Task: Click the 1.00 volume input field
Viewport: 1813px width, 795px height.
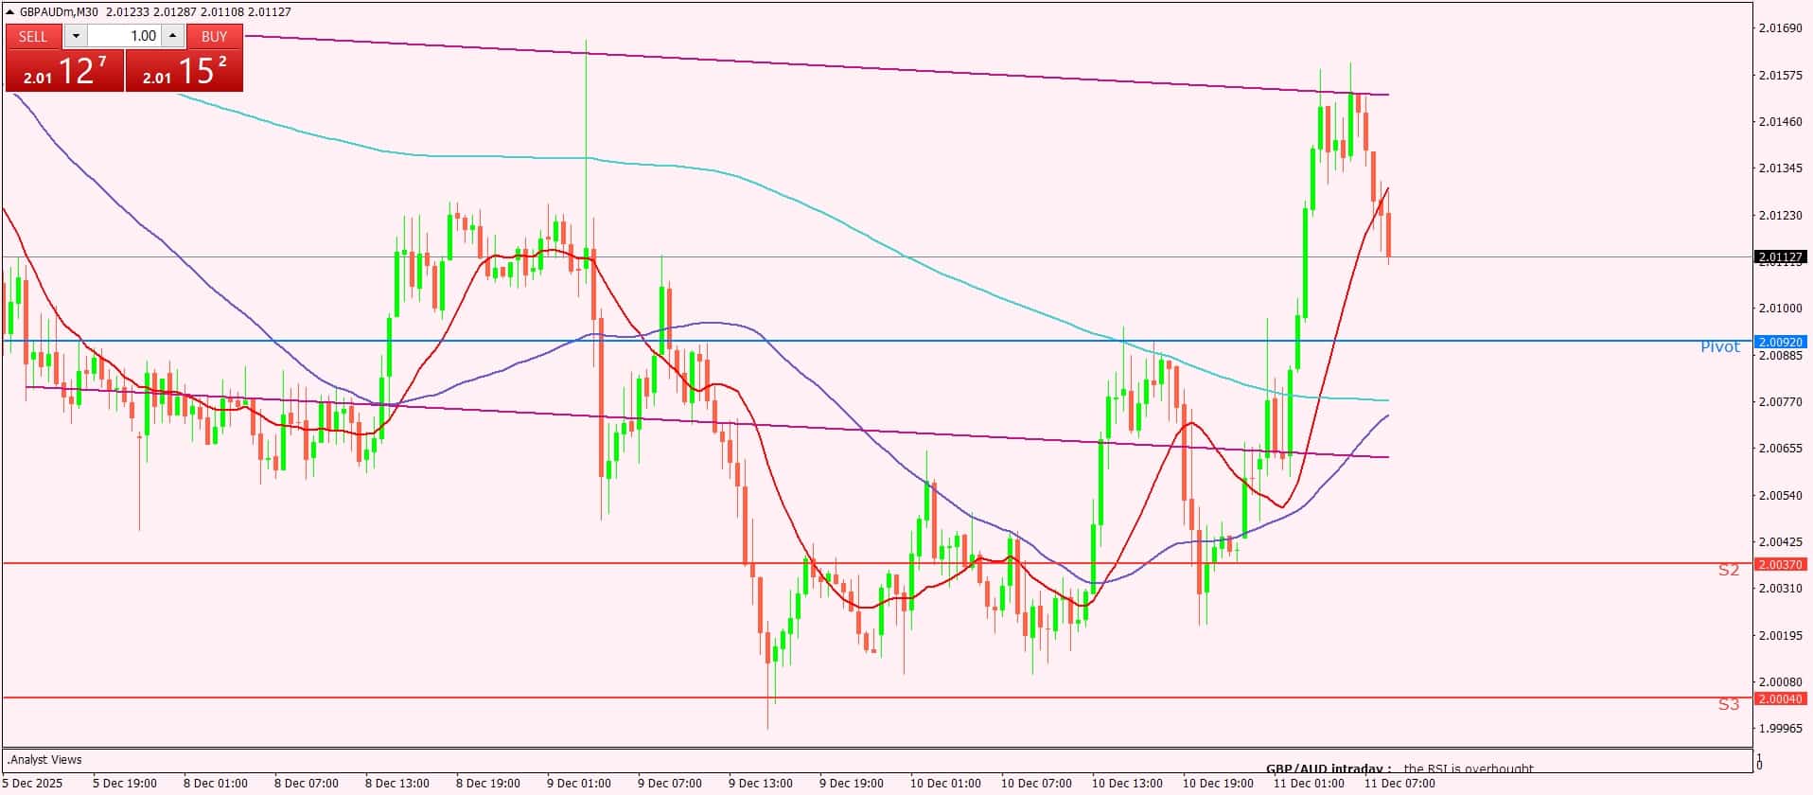Action: (124, 36)
